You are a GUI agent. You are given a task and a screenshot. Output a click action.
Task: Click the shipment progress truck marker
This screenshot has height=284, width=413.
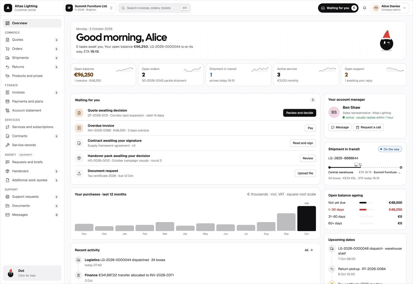pyautogui.click(x=358, y=165)
